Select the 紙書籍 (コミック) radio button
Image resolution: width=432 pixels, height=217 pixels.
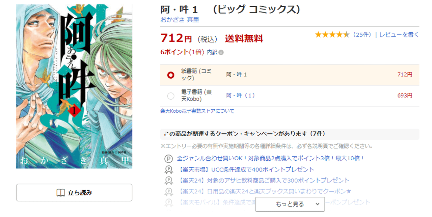pos(171,75)
